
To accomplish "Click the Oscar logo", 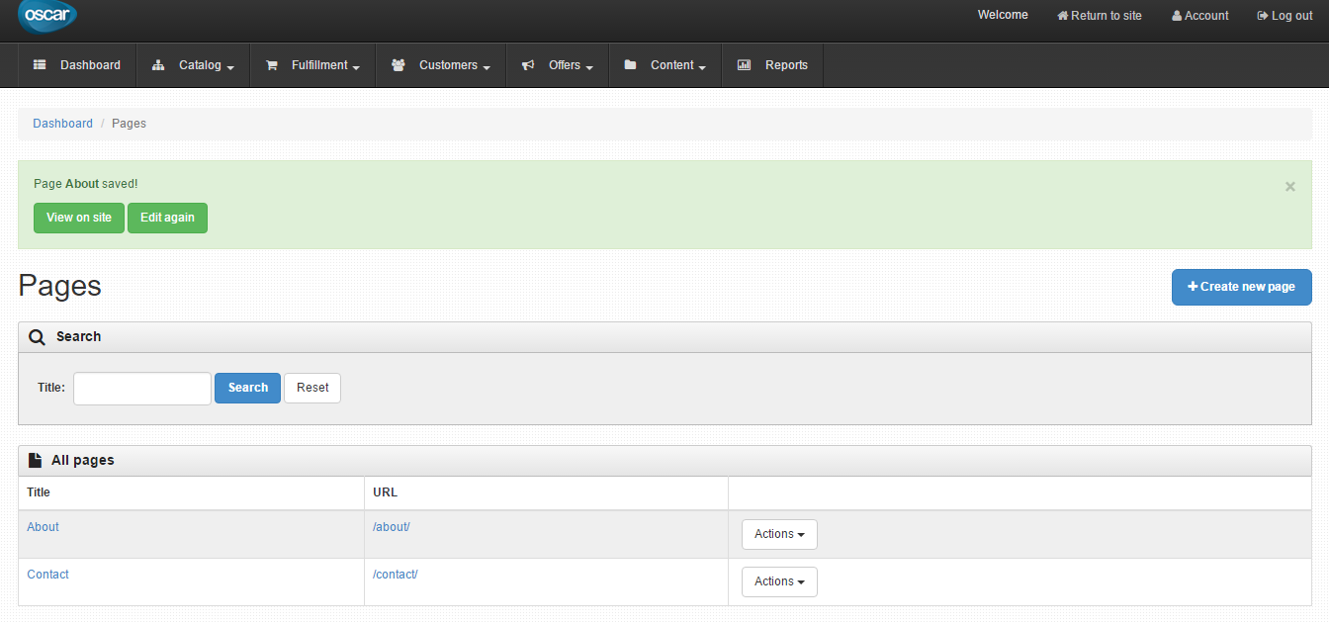I will point(46,16).
